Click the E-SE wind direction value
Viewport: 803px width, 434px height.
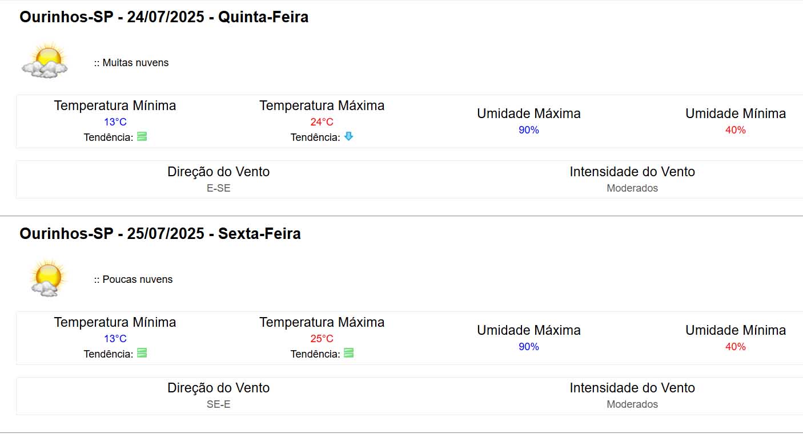[x=219, y=188]
